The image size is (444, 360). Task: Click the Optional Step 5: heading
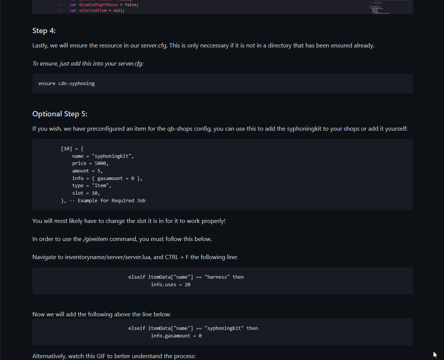60,114
